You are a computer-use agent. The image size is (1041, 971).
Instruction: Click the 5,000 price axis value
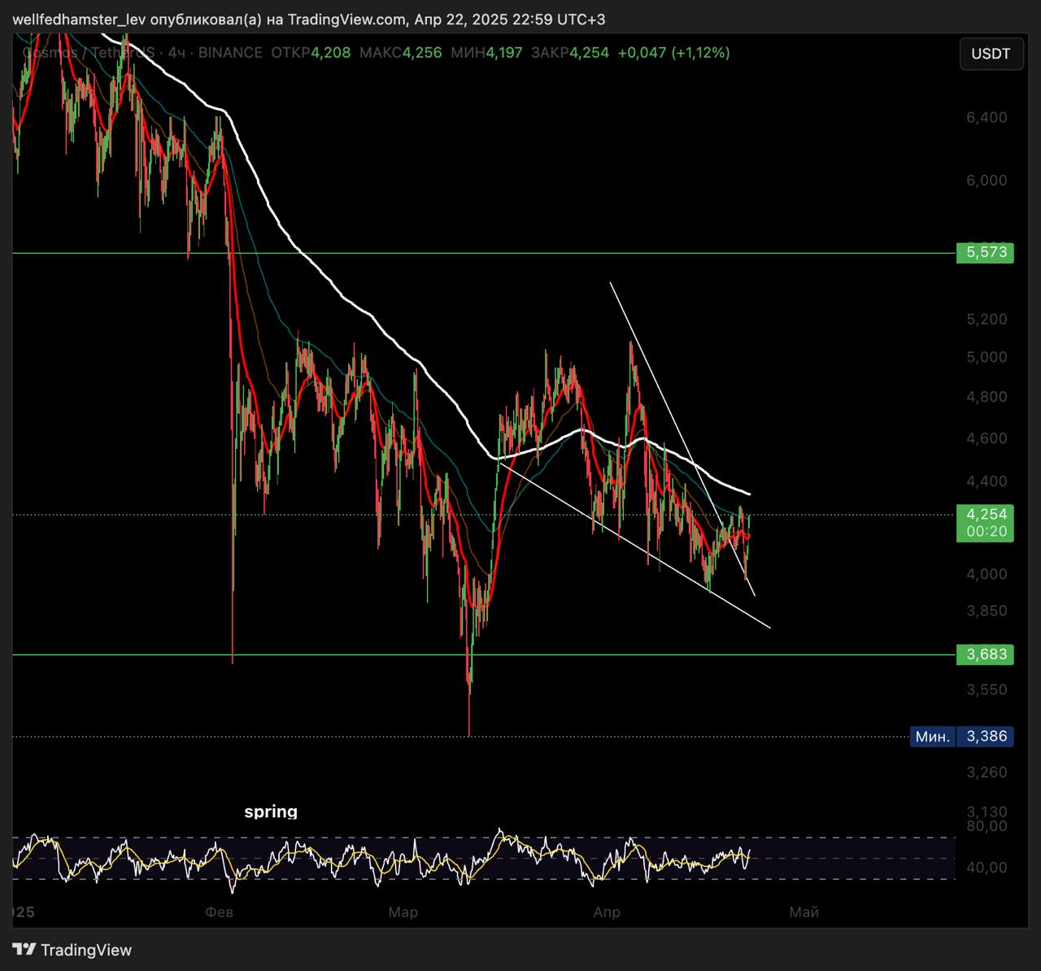click(986, 357)
